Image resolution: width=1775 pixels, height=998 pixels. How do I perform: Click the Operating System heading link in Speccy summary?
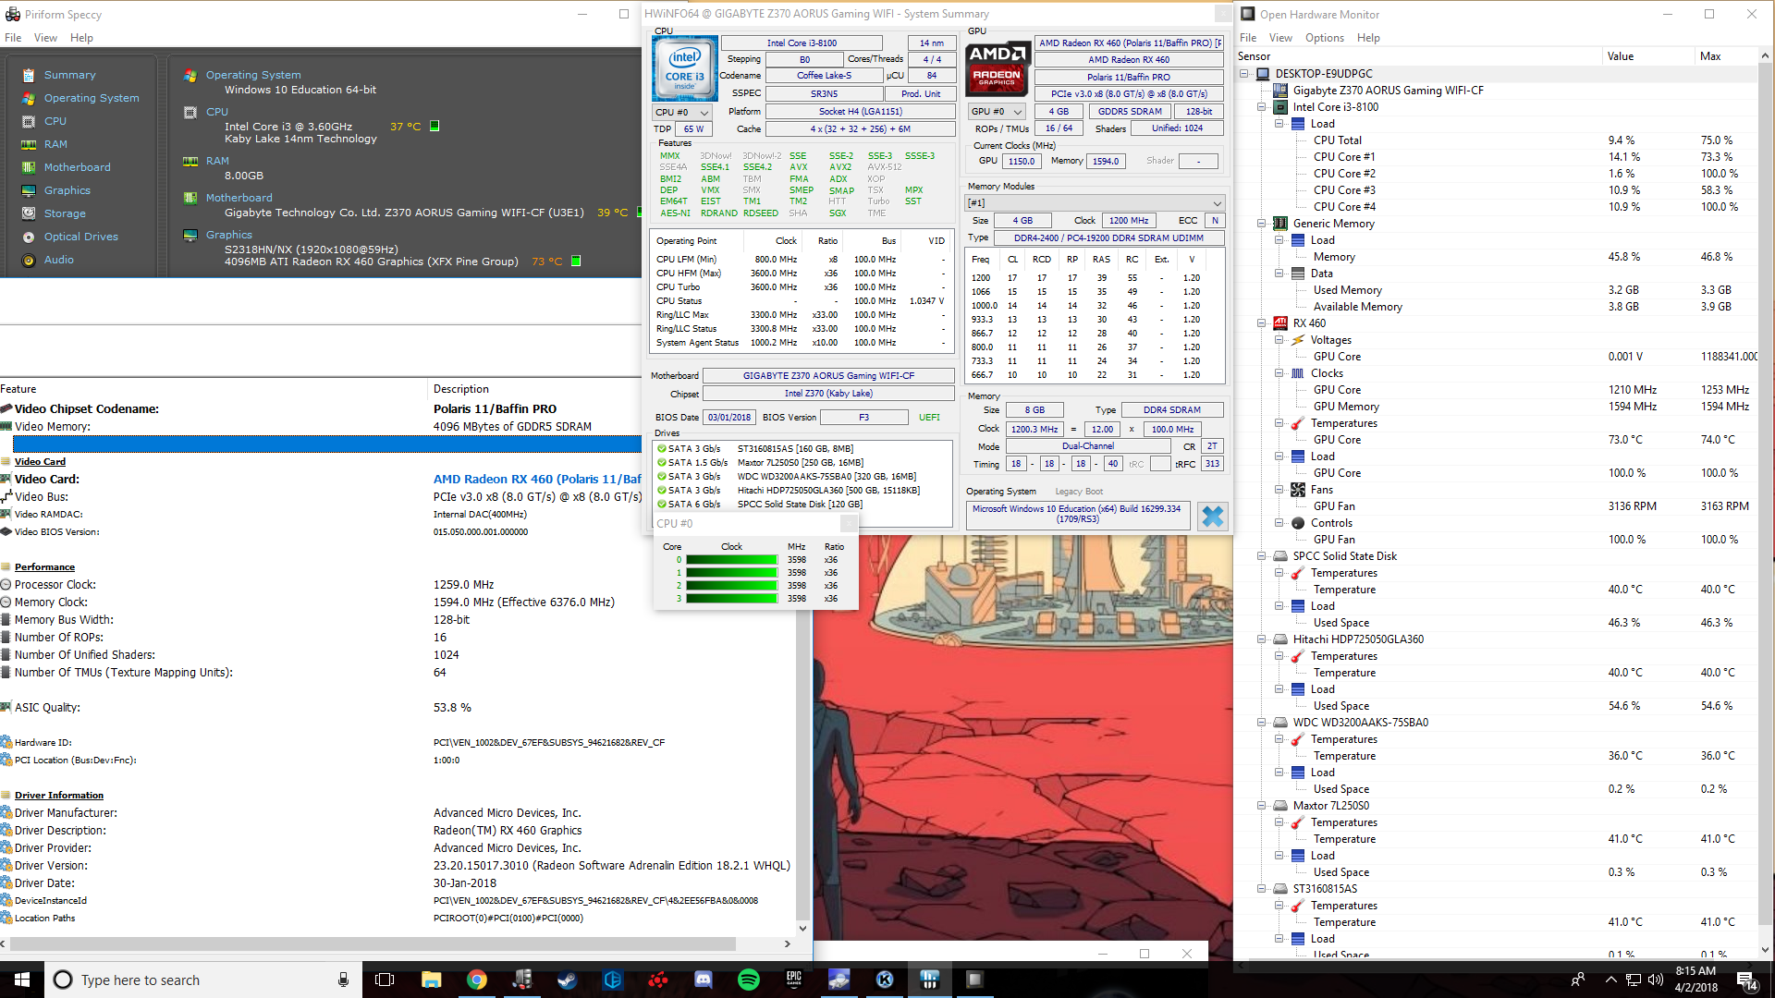(x=253, y=75)
